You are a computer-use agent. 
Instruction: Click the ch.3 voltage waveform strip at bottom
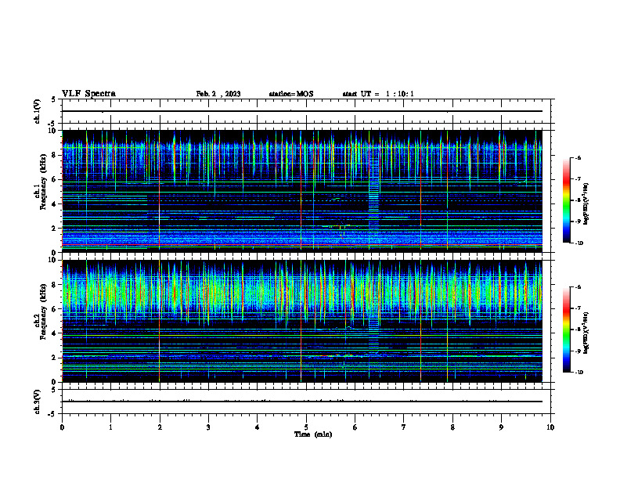tap(306, 402)
